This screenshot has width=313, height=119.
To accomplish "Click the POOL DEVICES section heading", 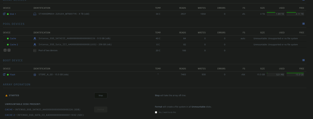I will coord(13,24).
